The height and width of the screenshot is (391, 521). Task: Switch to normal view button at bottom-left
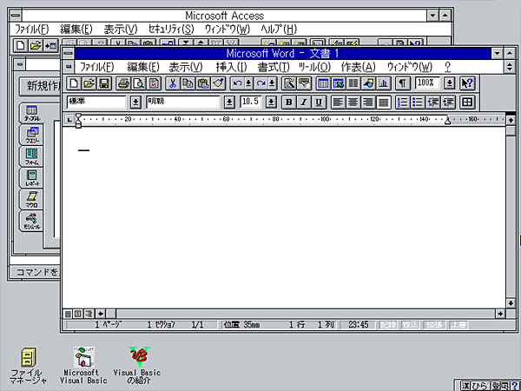(x=68, y=314)
